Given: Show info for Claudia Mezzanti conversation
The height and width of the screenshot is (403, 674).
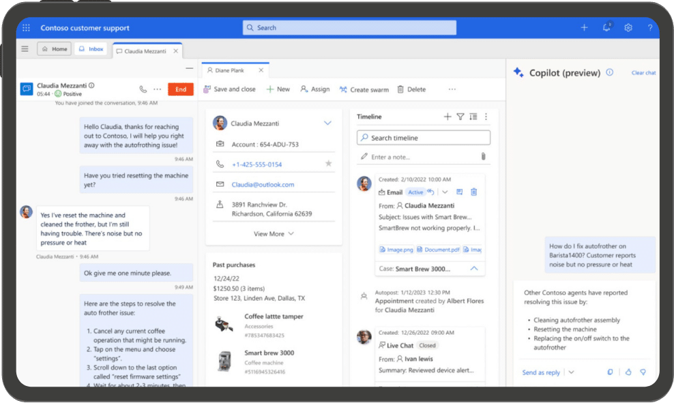Looking at the screenshot, I should click(91, 85).
